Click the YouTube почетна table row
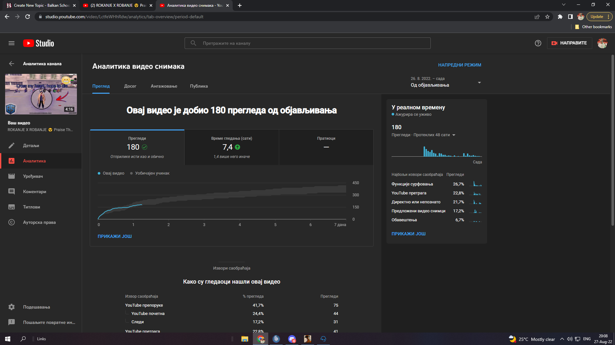 tap(232, 314)
